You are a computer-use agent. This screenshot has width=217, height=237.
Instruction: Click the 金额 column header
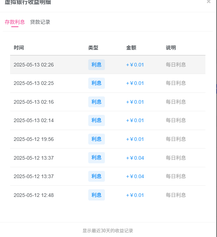coord(131,48)
